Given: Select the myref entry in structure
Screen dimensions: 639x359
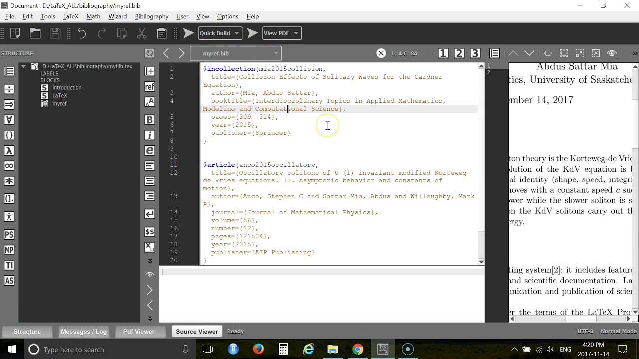Looking at the screenshot, I should [59, 104].
